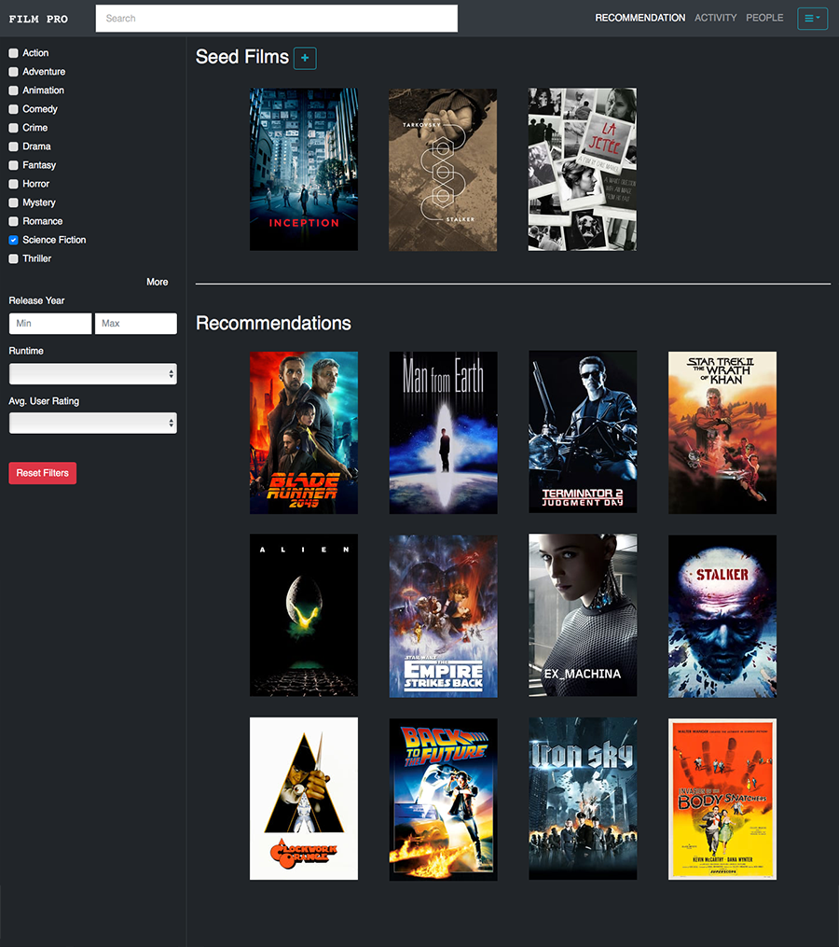
Task: Show more genres via More link
Action: pyautogui.click(x=157, y=282)
